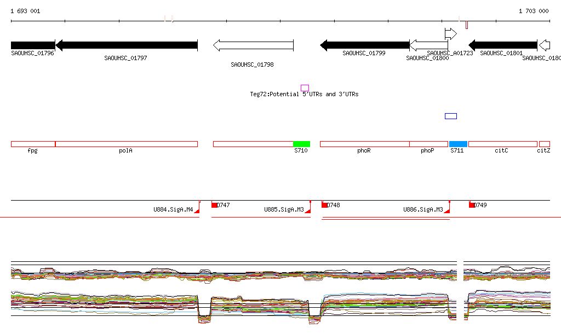Click the SAOUHSC_01798 label text

(252, 65)
